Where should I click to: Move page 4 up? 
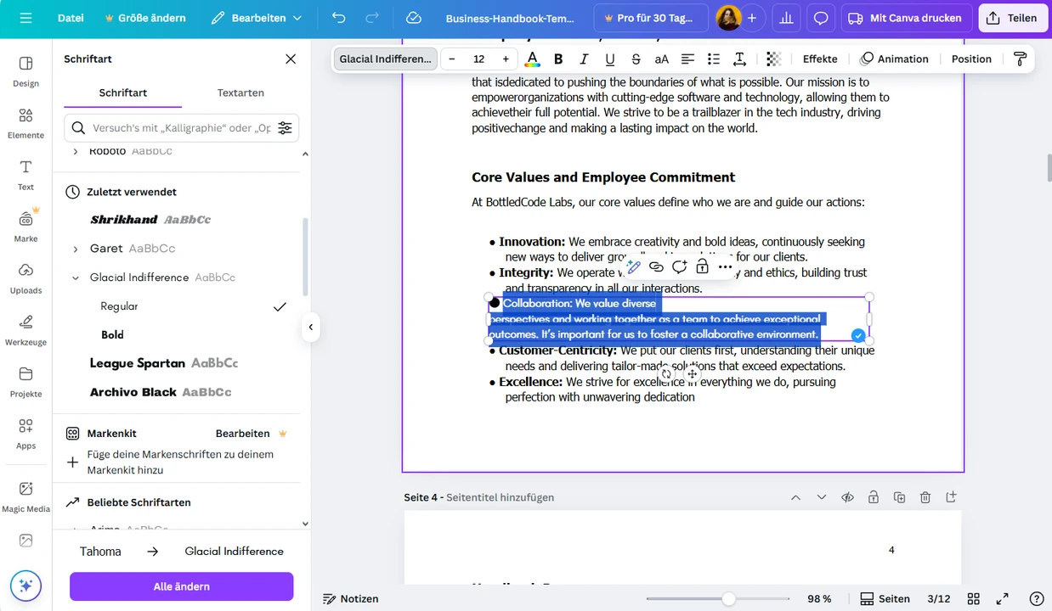coord(795,497)
